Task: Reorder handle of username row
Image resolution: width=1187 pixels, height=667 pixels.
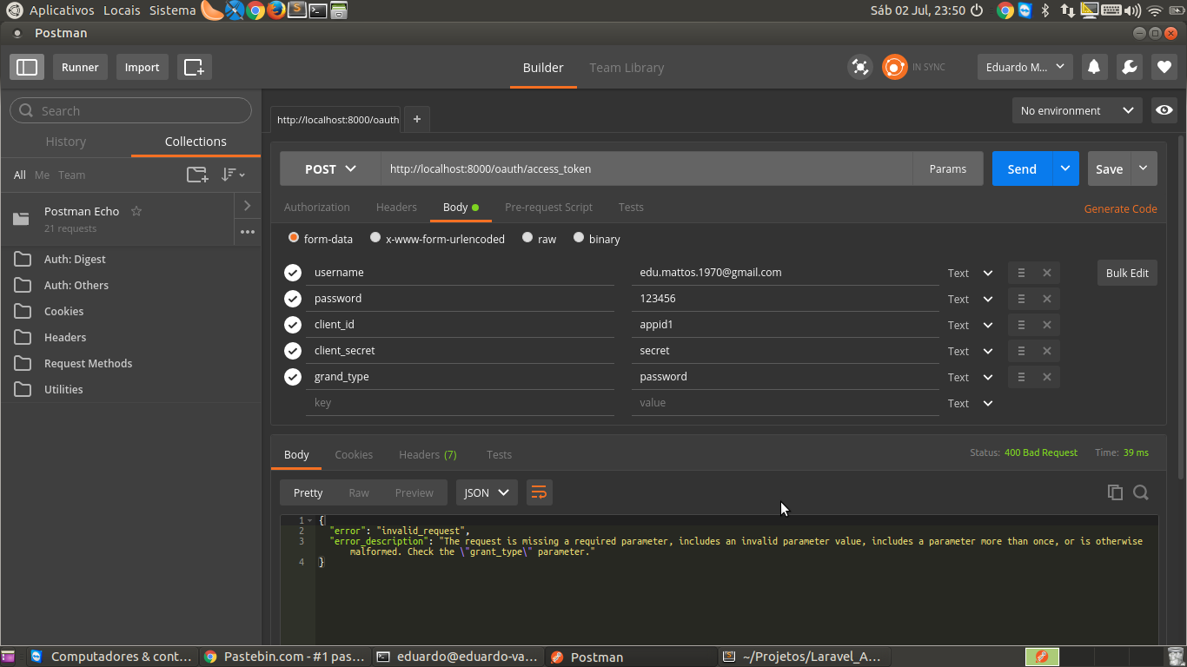Action: (x=1021, y=273)
